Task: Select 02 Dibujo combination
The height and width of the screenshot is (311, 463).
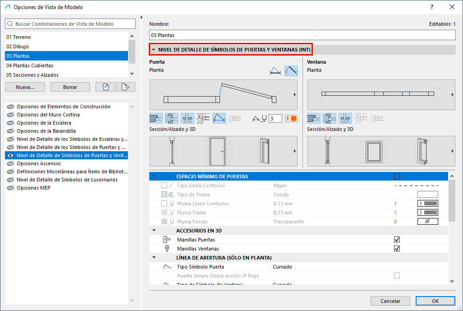Action: pos(67,46)
